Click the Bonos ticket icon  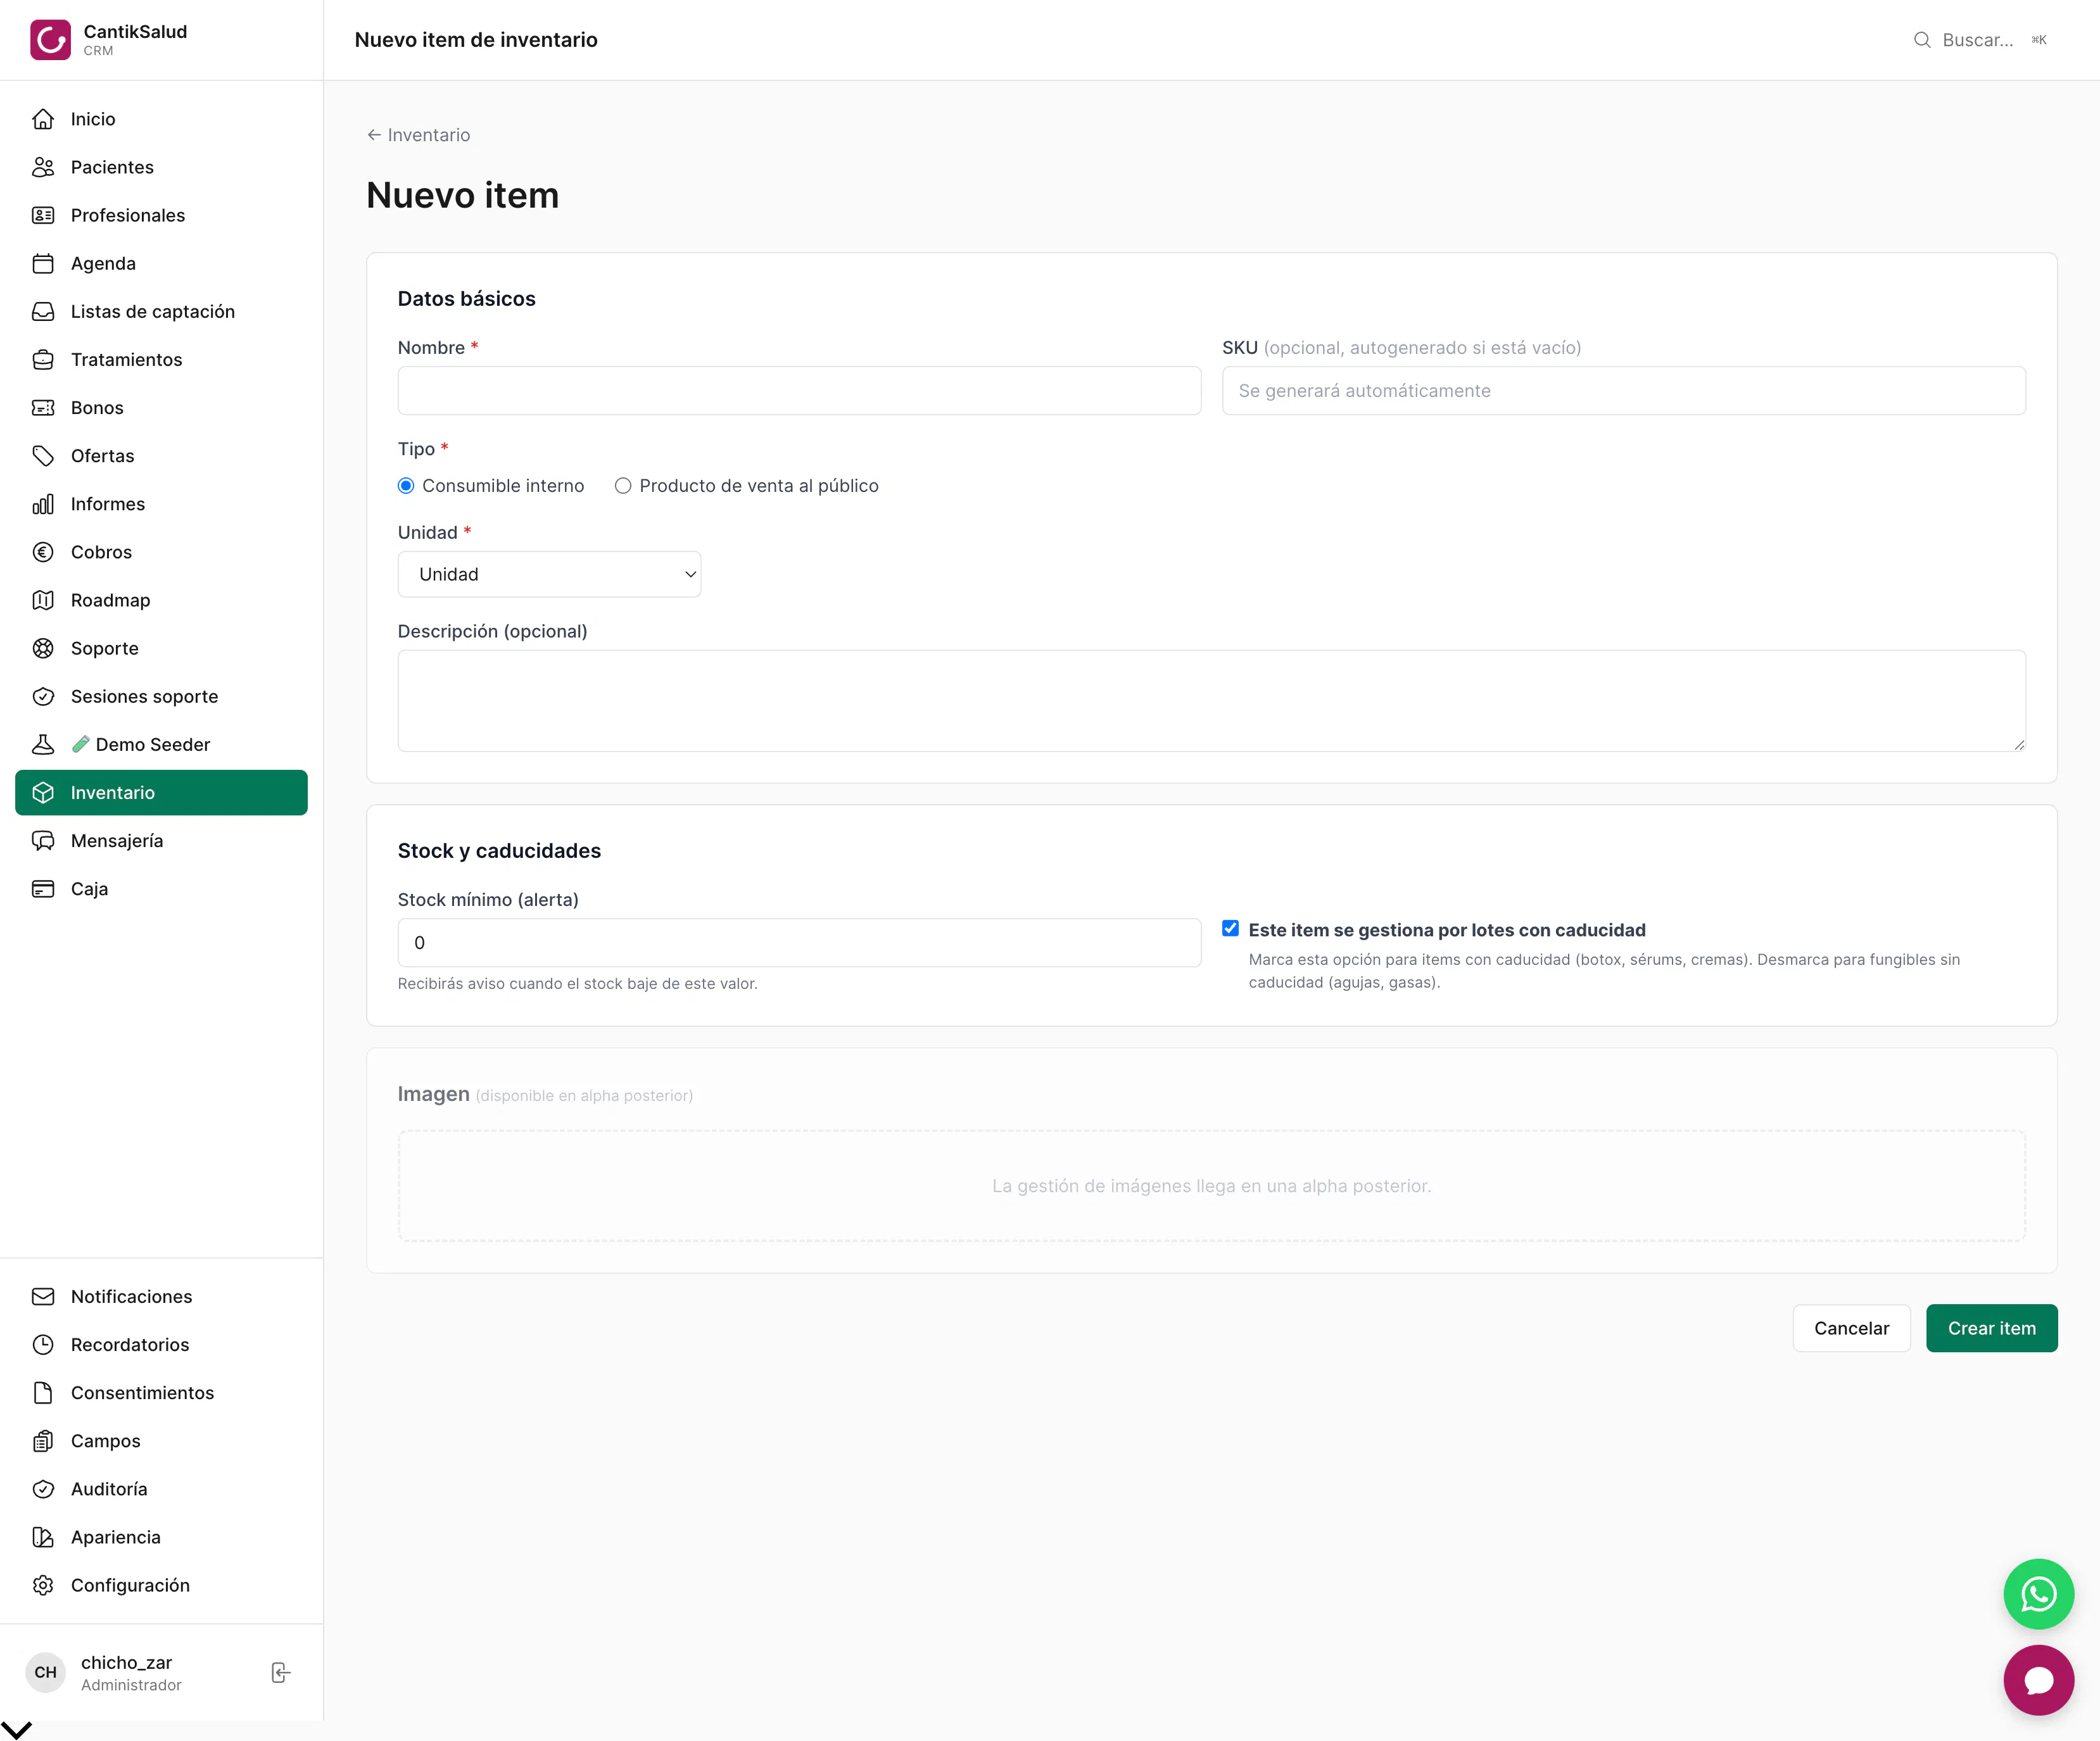tap(43, 408)
